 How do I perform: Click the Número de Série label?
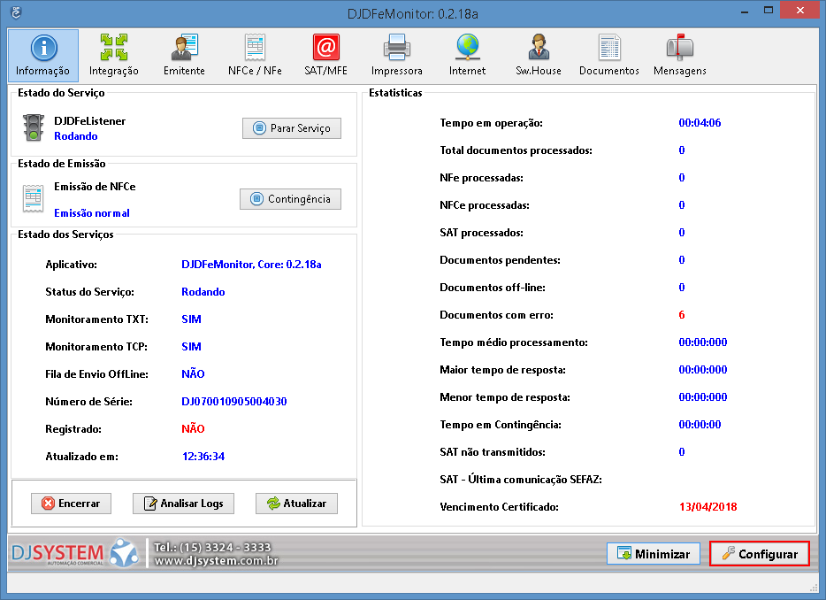(x=88, y=401)
